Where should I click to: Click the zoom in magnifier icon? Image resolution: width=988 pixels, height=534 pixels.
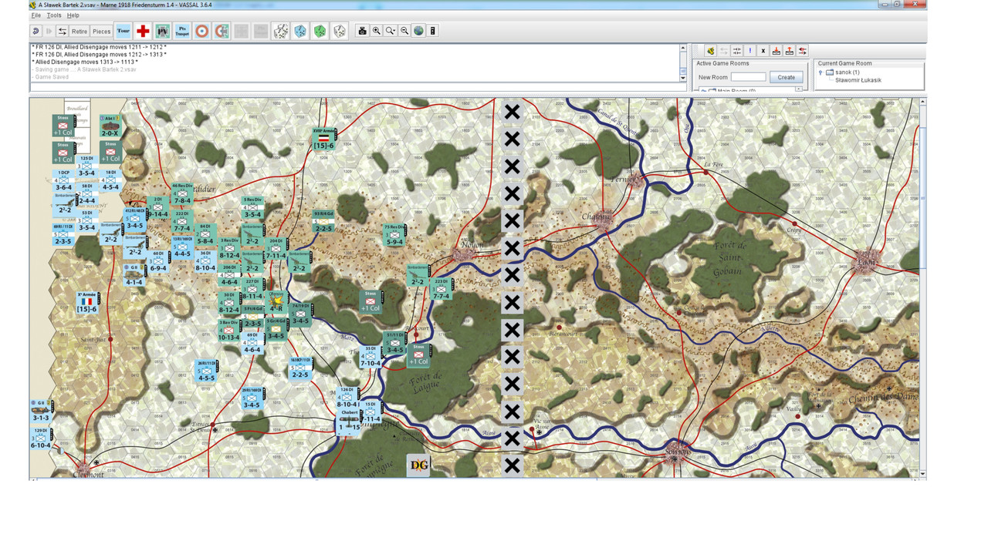point(376,31)
